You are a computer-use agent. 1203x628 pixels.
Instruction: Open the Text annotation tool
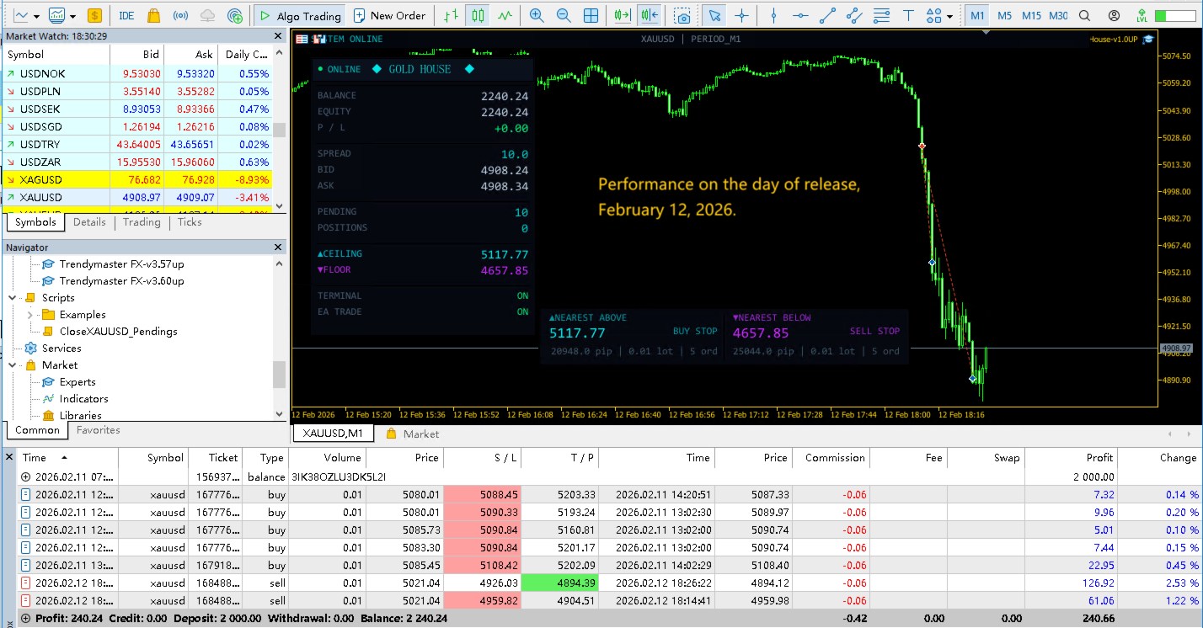coord(909,15)
